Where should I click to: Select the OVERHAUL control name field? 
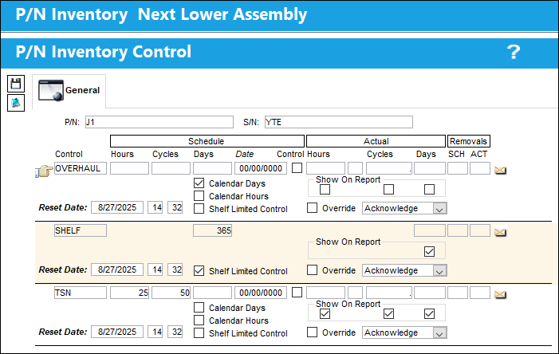point(81,168)
